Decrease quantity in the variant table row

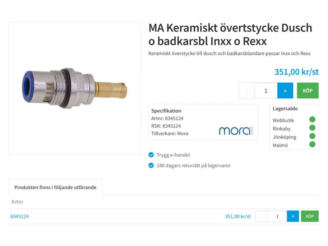(x=262, y=216)
